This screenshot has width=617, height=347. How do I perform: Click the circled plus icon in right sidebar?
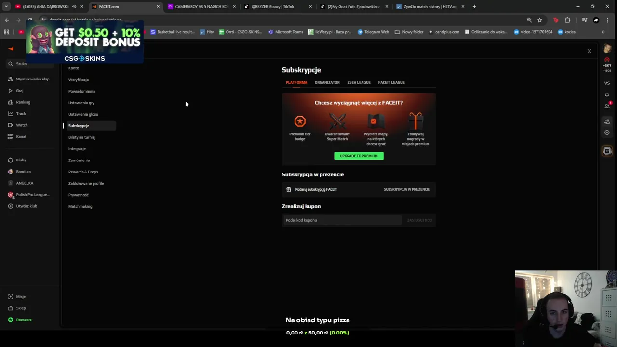click(x=607, y=133)
